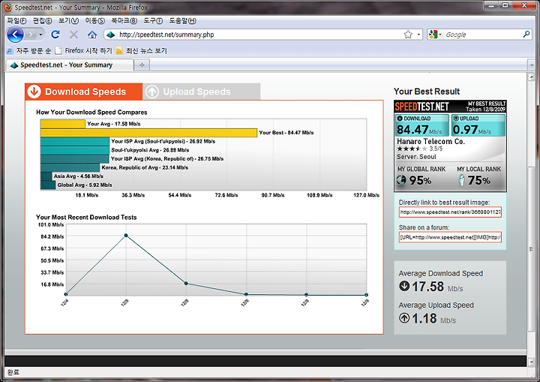Click the Stop loading X icon
This screenshot has height=382, width=540.
pyautogui.click(x=73, y=35)
